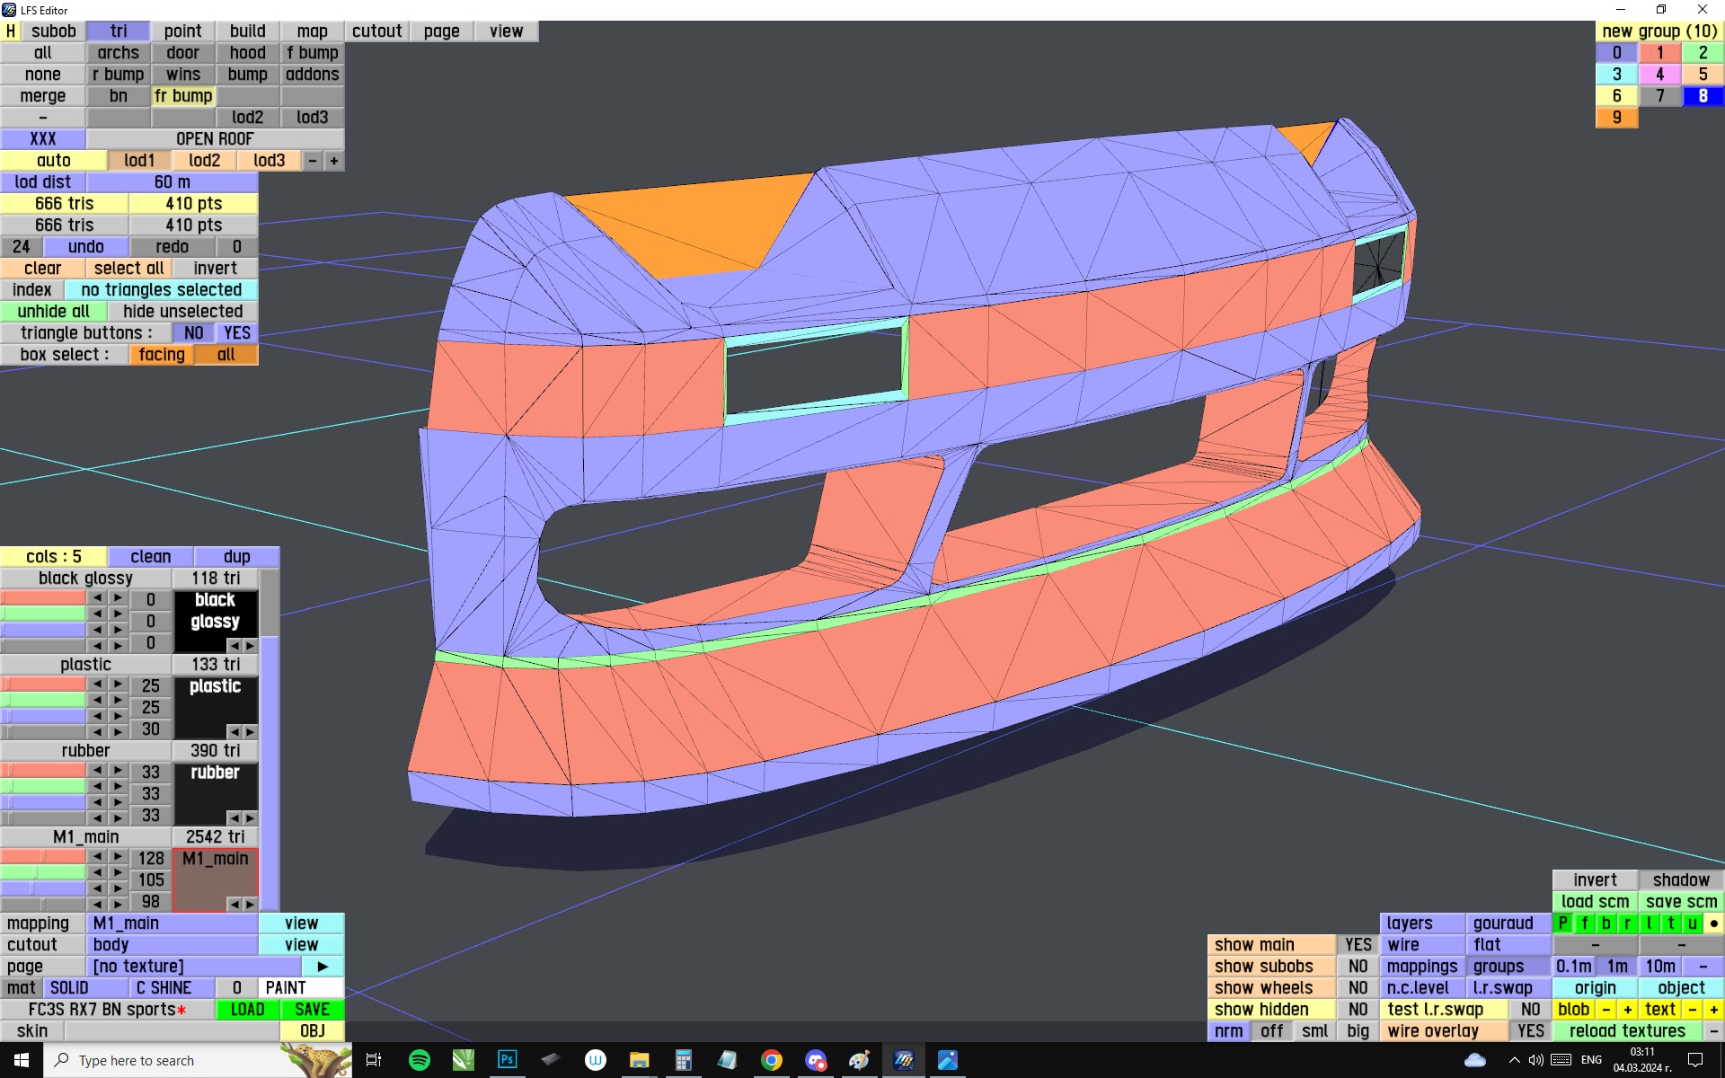Image resolution: width=1725 pixels, height=1078 pixels.
Task: Click the reload textures button
Action: click(x=1627, y=1030)
